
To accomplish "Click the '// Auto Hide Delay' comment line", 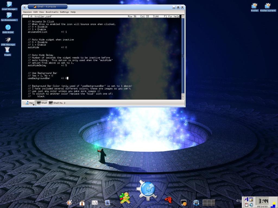I will coord(41,55).
